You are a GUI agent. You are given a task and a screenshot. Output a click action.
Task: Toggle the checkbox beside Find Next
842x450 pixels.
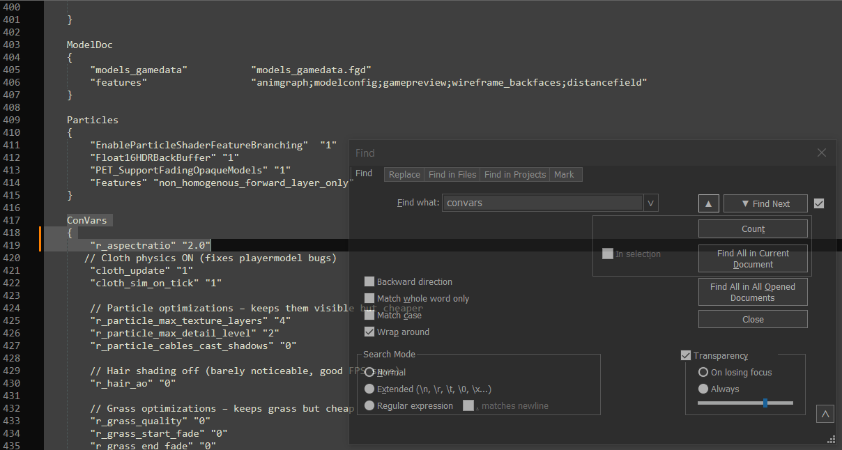[819, 203]
